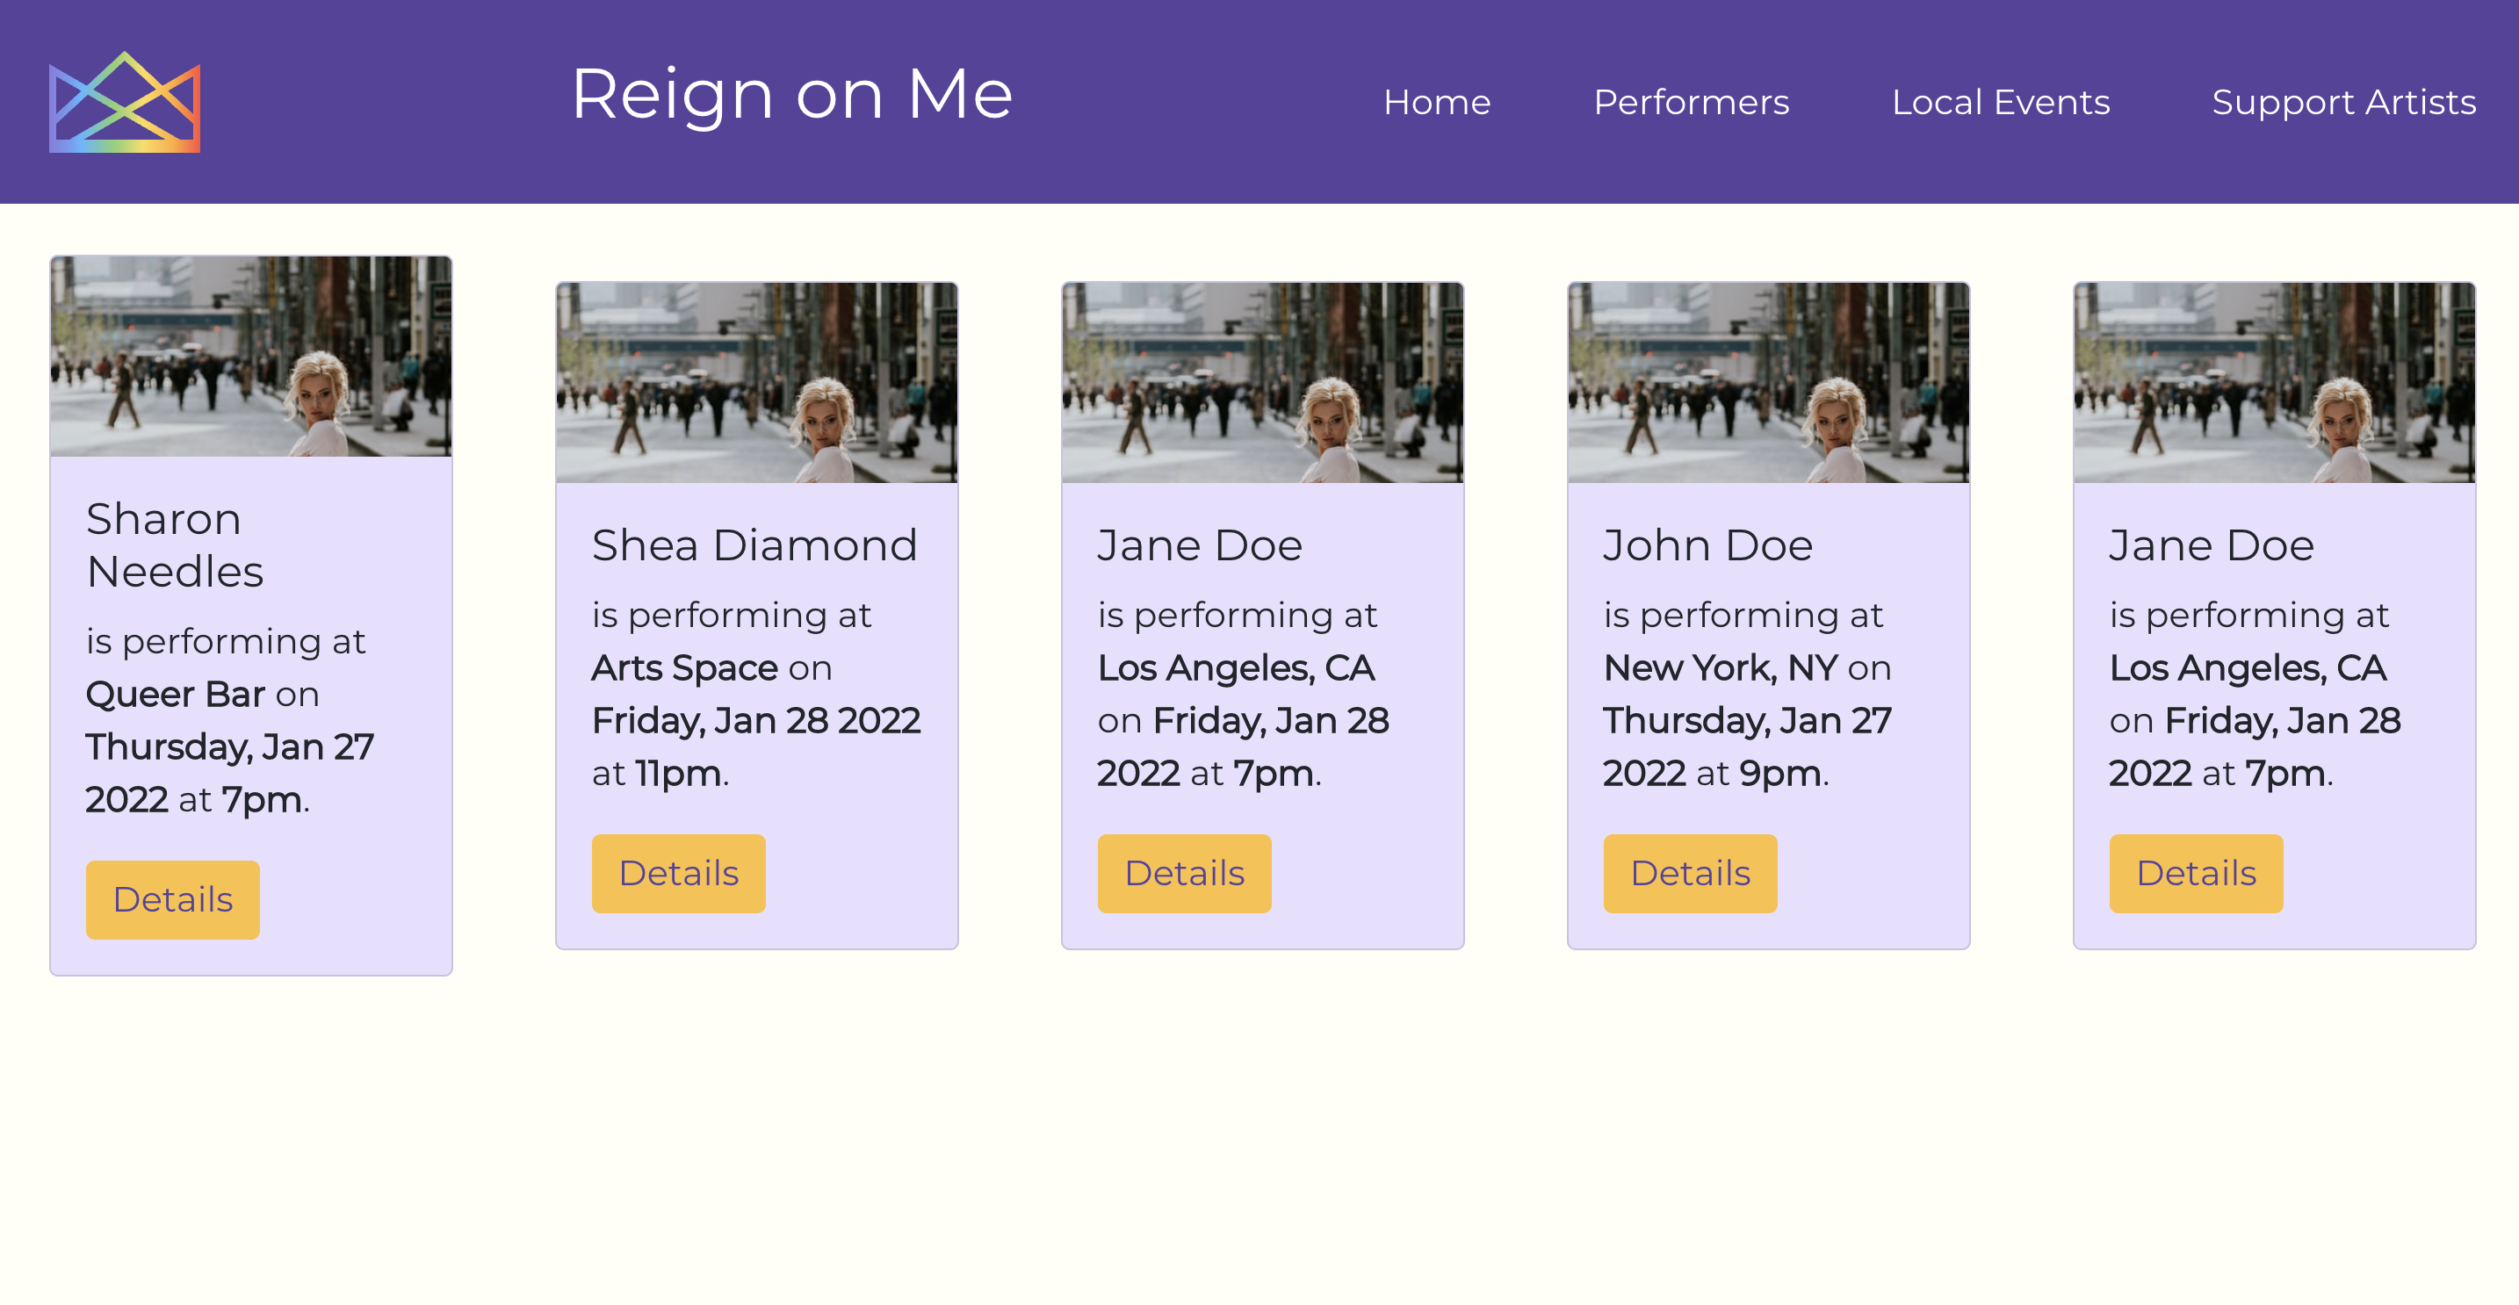Viewport: 2519px width, 1305px height.
Task: Select the John Doe card heading
Action: click(x=1707, y=544)
